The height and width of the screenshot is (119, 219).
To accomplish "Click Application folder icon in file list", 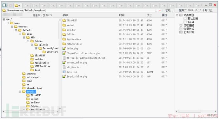I will [64, 39].
